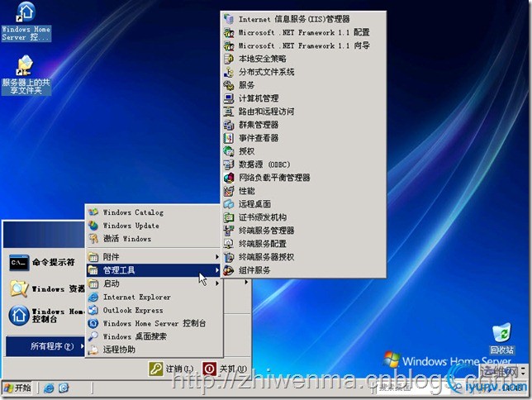Screen dimensions: 532x400
Task: Click 终端服务配置 label
Action: tap(263, 244)
